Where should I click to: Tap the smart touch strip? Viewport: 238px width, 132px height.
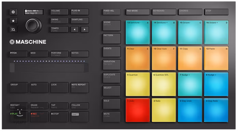[x=49, y=68]
